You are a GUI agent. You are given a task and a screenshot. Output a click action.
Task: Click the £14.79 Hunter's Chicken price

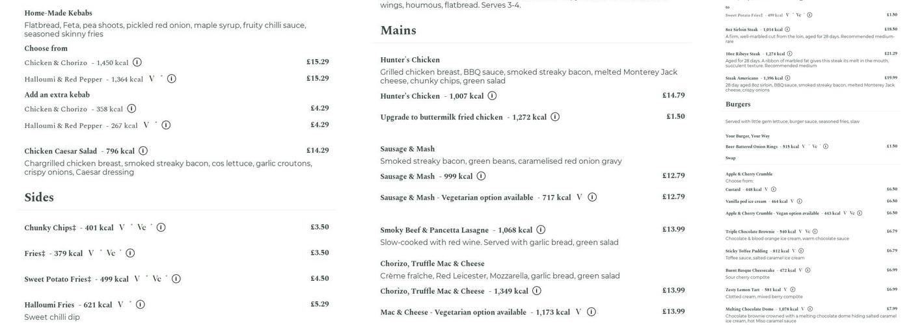tap(673, 96)
